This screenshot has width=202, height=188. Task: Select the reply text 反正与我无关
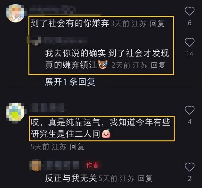tap(71, 178)
